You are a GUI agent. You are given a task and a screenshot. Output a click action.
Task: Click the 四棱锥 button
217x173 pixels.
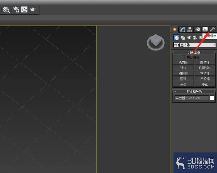point(205,79)
